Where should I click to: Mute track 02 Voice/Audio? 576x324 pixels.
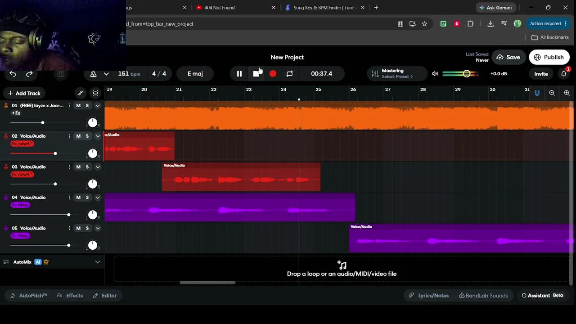point(78,136)
